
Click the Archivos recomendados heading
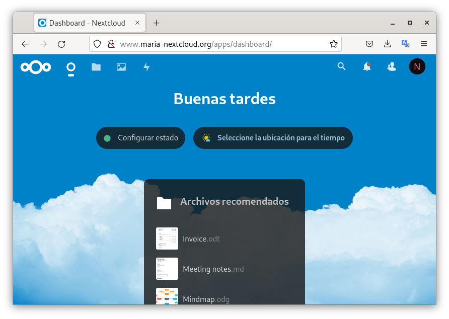(x=234, y=201)
